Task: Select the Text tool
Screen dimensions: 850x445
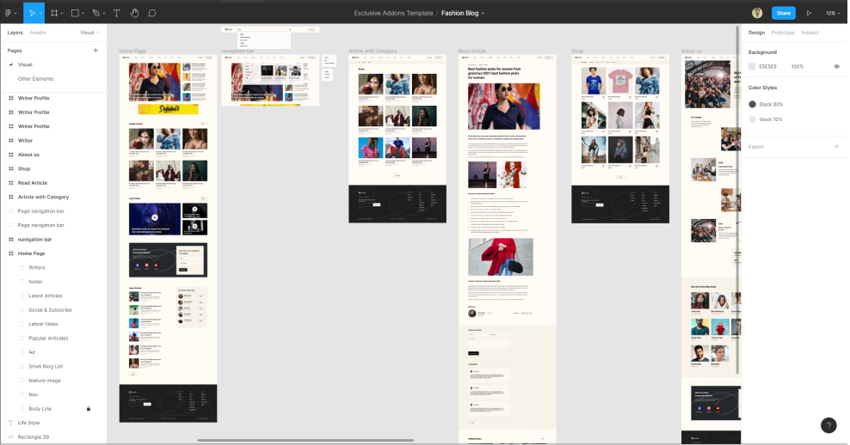Action: point(117,13)
